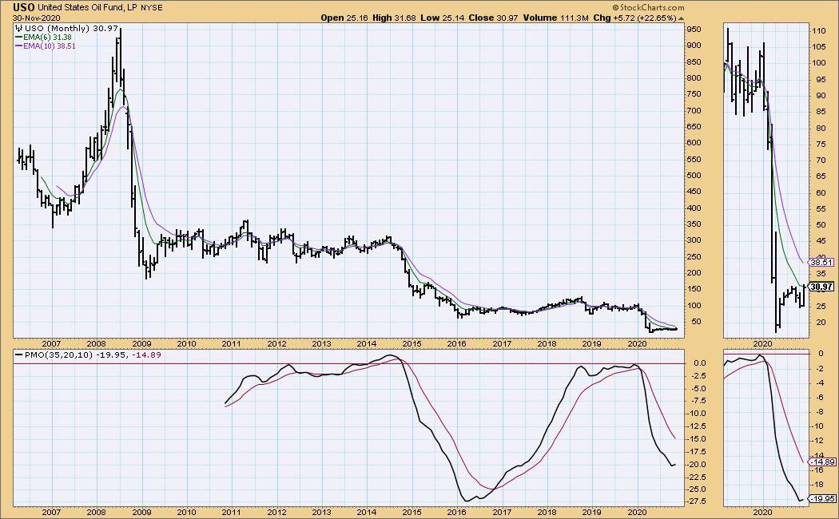Screen dimensions: 839x519
Task: Click the 30-Nov-2020 date label
Action: pos(37,18)
